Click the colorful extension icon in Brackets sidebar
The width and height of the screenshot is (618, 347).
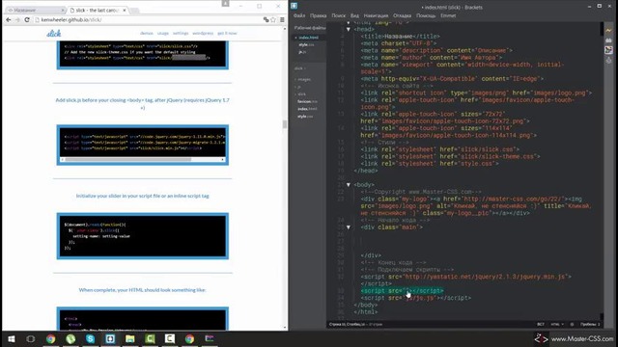pos(609,50)
